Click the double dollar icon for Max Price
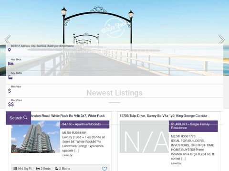Viewport: 229px width, 171px height. point(11,104)
